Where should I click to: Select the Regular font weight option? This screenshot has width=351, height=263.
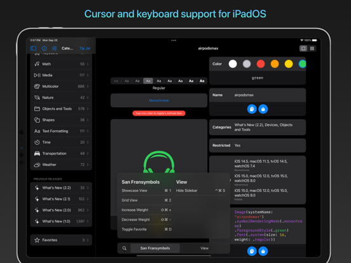[148, 81]
